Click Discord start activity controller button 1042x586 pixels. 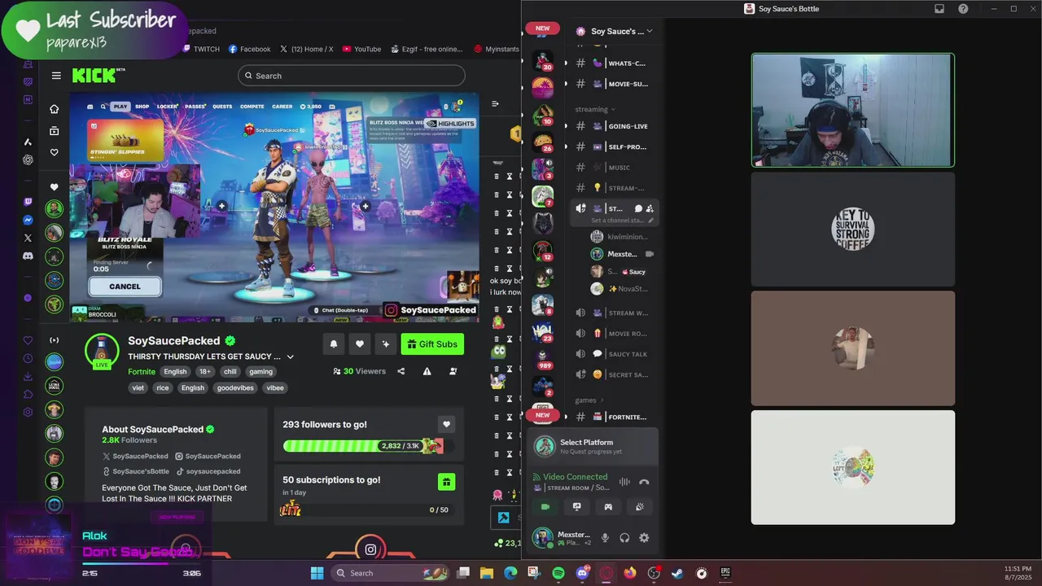pos(608,507)
